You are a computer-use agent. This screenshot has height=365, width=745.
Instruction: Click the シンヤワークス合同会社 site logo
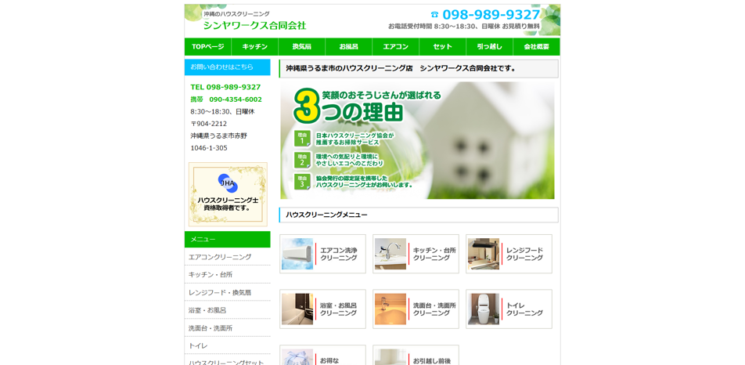coord(254,25)
